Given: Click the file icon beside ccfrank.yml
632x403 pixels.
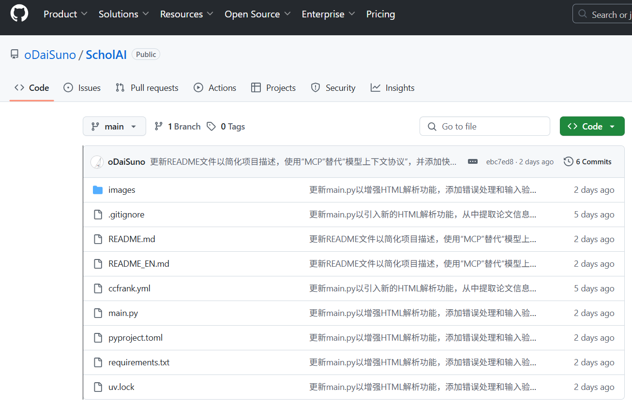Looking at the screenshot, I should tap(98, 288).
